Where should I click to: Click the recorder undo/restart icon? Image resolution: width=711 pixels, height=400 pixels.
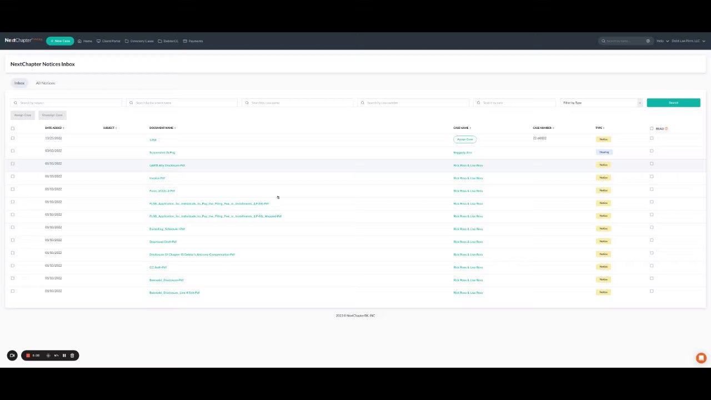point(56,356)
